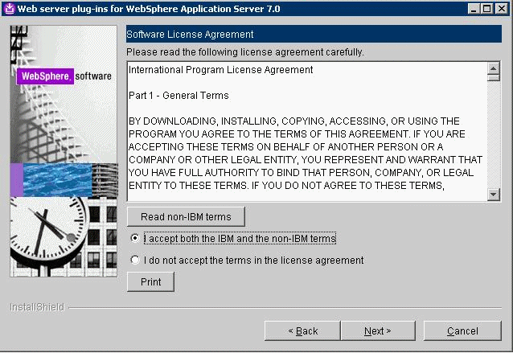Click the line starting 'BY DOWNLOADING, INSTALLING'
Viewport: 513px width, 353px height.
[294, 121]
